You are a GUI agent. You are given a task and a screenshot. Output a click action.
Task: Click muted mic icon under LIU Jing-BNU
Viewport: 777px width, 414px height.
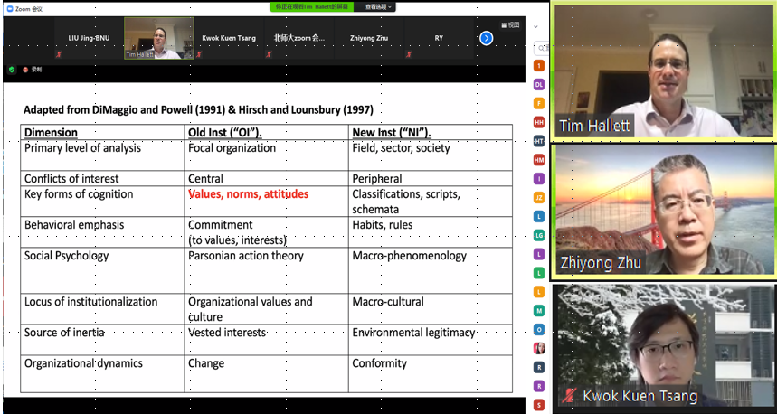(59, 54)
